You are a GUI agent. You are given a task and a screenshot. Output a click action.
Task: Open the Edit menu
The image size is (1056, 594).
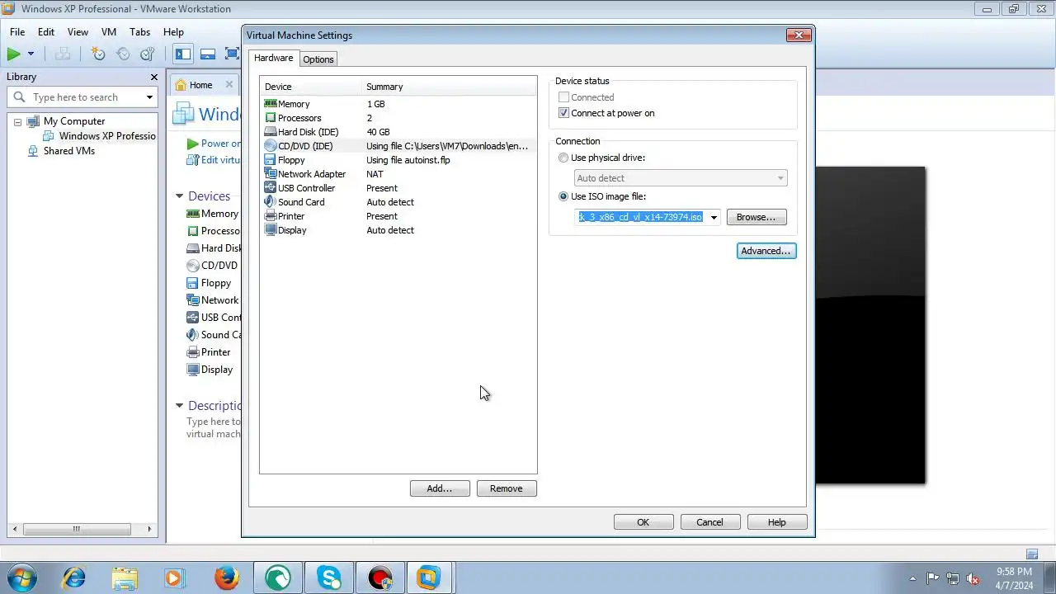point(46,32)
